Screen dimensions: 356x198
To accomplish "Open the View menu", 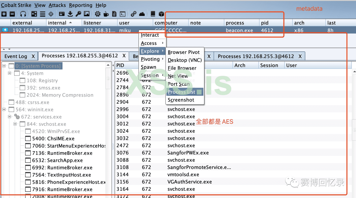I will click(40, 5).
